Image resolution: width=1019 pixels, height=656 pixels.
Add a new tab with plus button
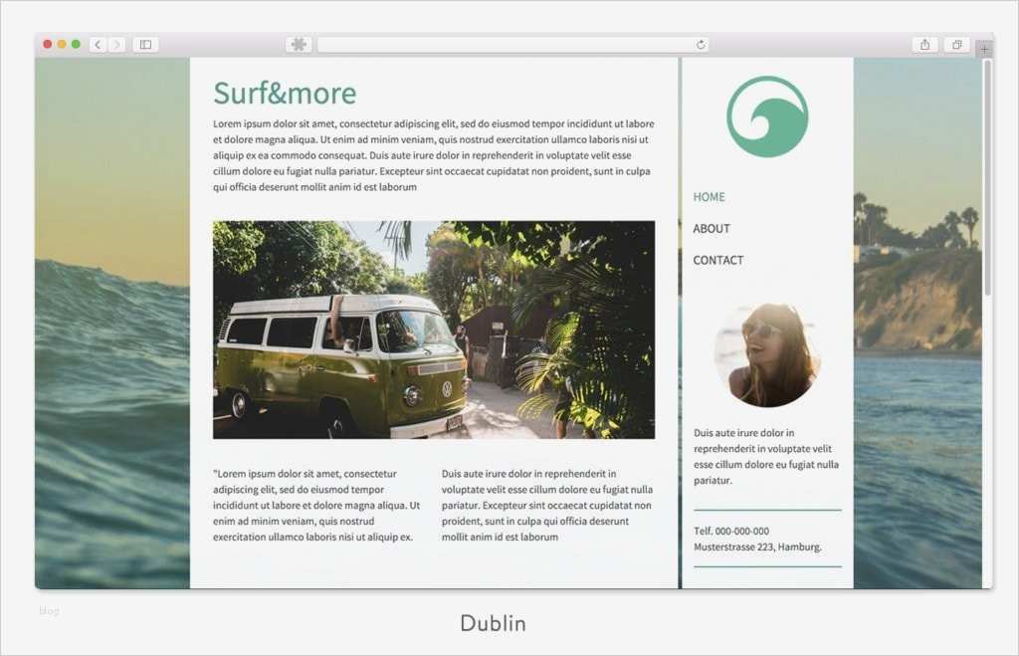pyautogui.click(x=984, y=48)
